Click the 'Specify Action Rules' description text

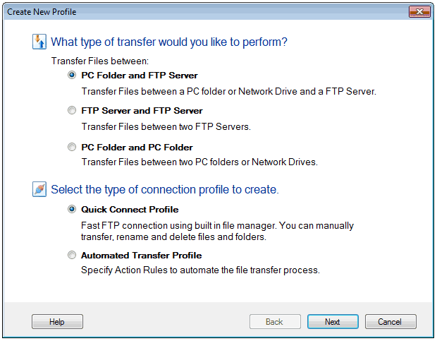point(200,270)
